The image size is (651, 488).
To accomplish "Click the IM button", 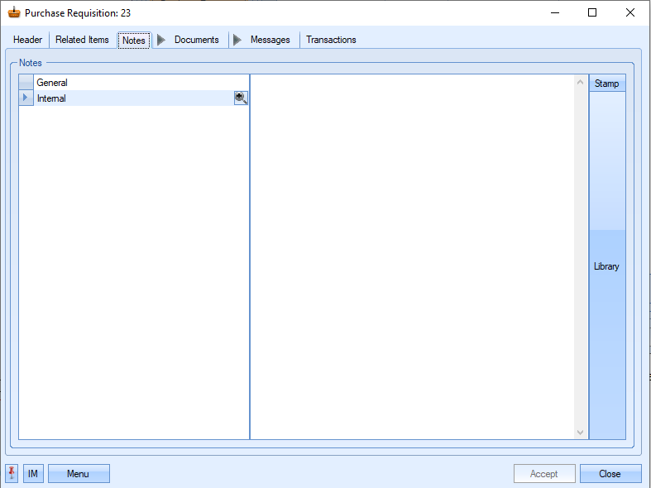I will pyautogui.click(x=33, y=473).
